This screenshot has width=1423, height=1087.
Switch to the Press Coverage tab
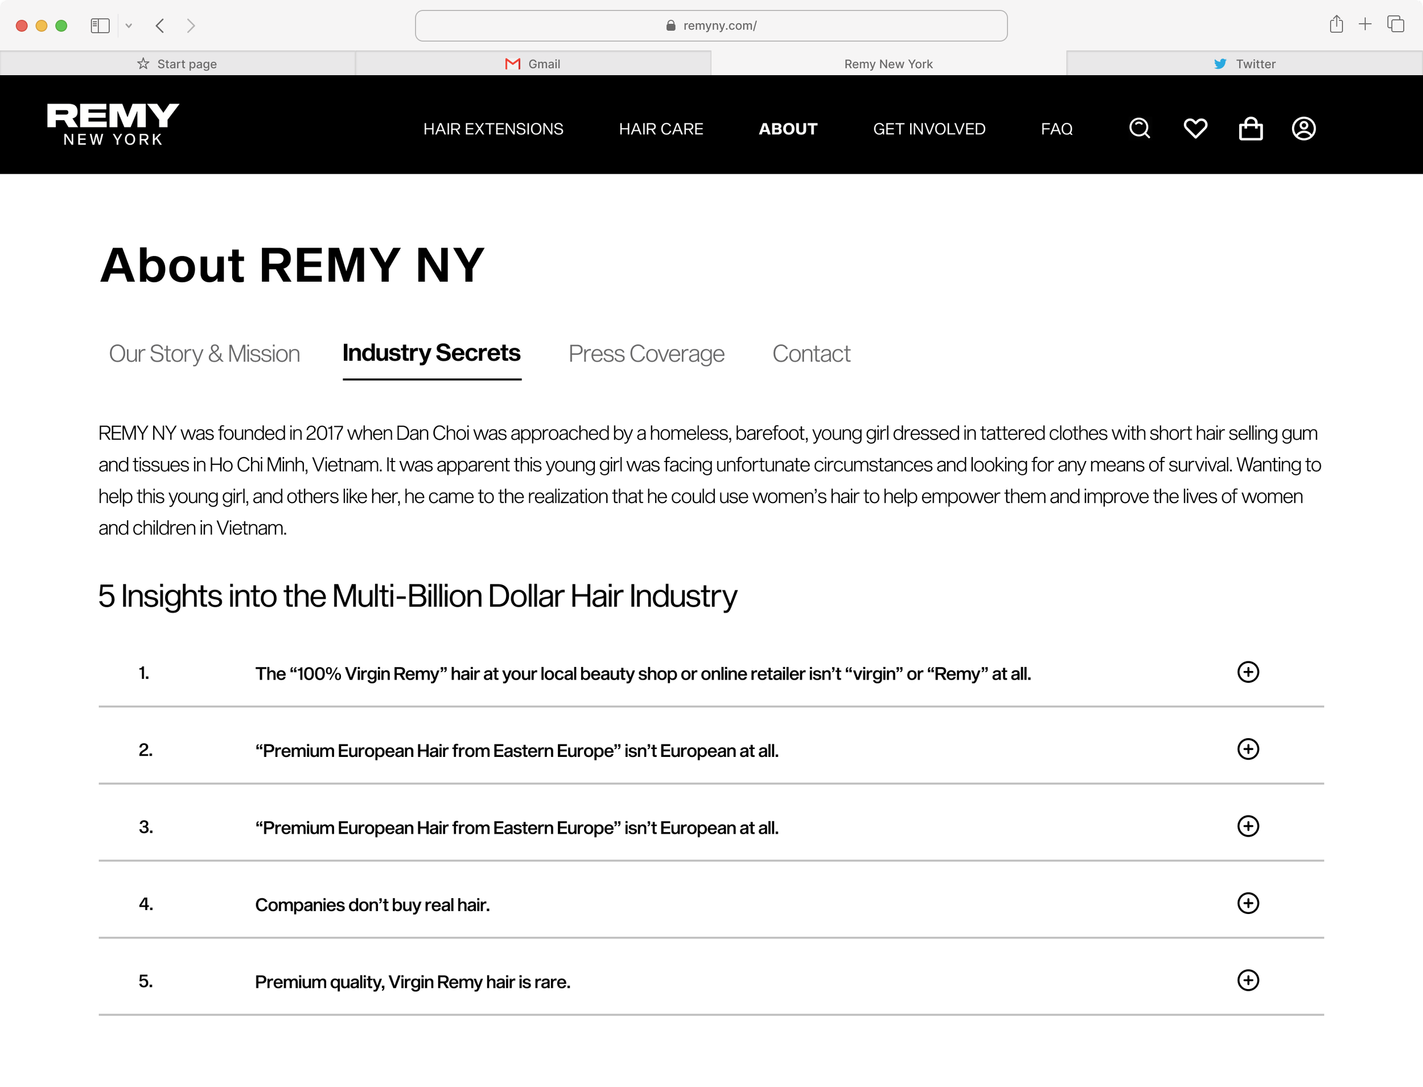click(646, 353)
